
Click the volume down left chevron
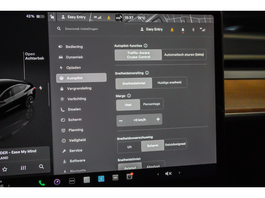click(x=158, y=174)
